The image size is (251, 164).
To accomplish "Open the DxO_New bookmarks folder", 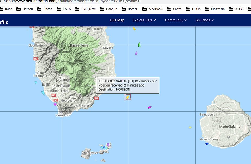I will pyautogui.click(x=85, y=9).
